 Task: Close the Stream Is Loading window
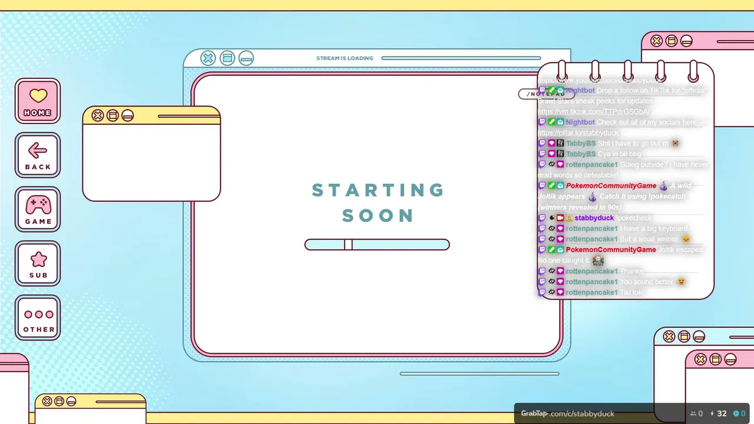(x=208, y=58)
